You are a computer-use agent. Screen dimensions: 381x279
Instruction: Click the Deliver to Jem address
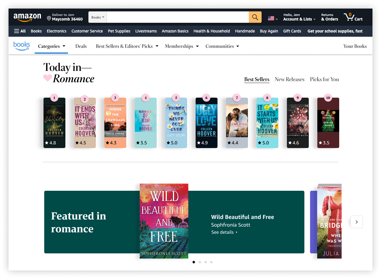(65, 17)
